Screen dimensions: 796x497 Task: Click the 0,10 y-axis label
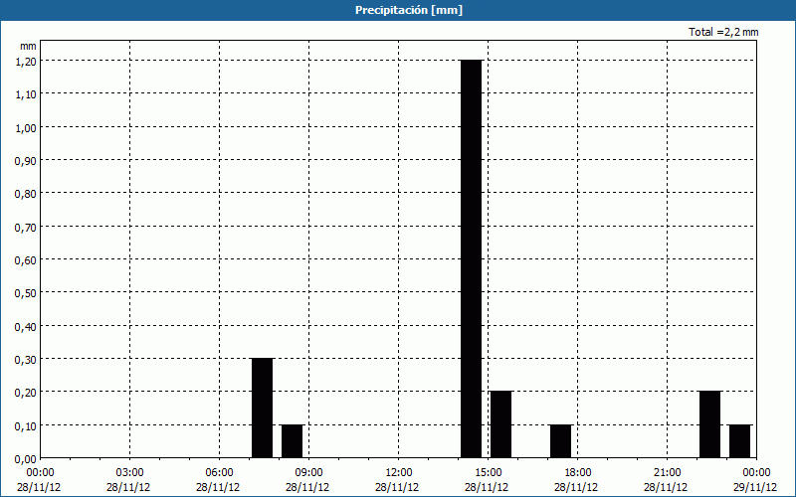pyautogui.click(x=26, y=425)
